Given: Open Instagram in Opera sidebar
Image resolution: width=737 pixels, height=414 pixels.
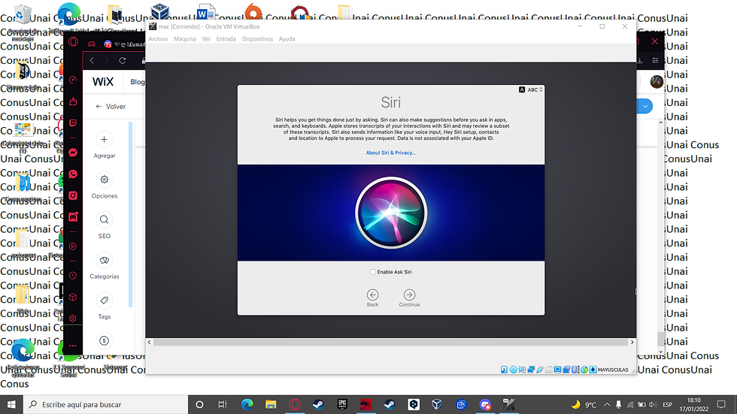Looking at the screenshot, I should point(73,195).
